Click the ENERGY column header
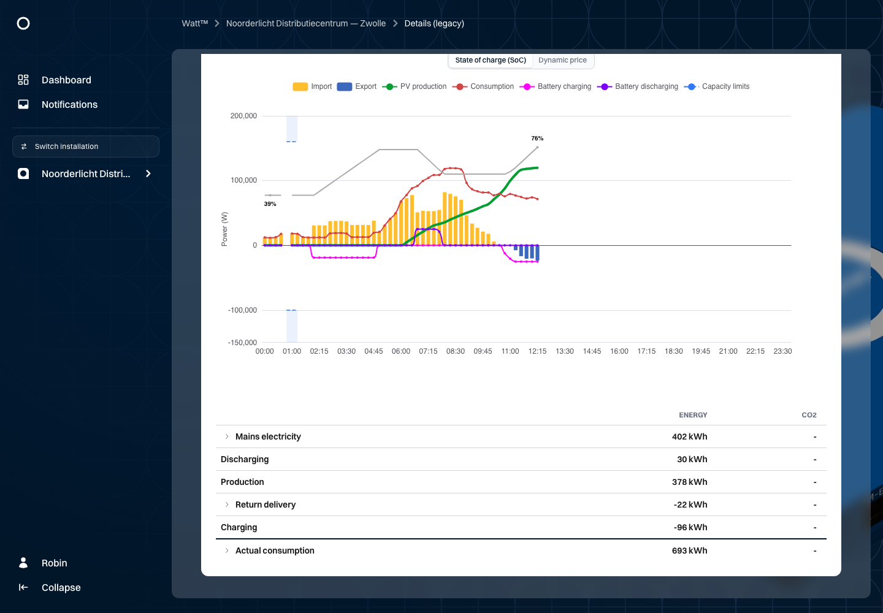Image resolution: width=883 pixels, height=613 pixels. 694,415
